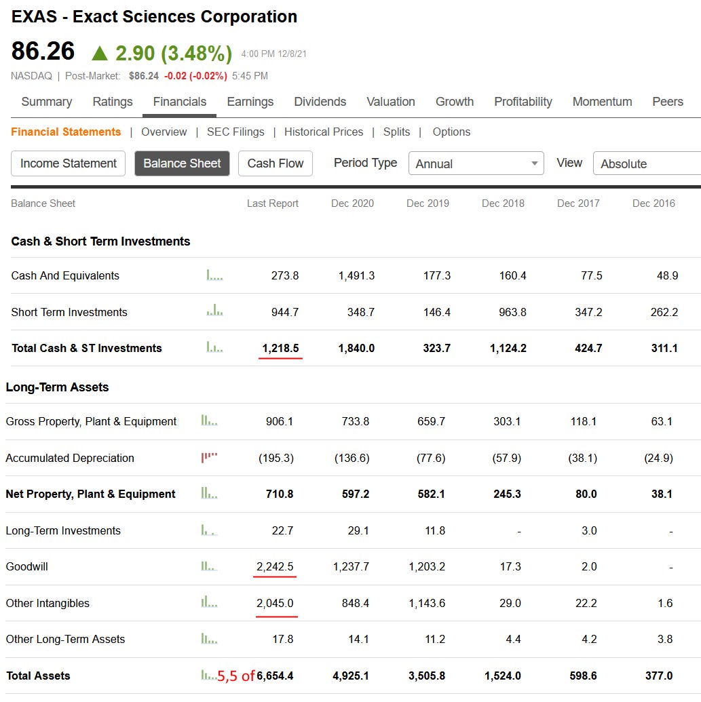Screen dimensions: 701x702
Task: Click the Goodwill value 2,242.5
Action: pos(275,566)
